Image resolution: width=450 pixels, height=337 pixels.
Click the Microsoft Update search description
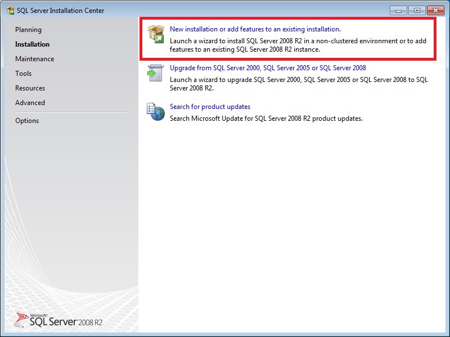266,119
